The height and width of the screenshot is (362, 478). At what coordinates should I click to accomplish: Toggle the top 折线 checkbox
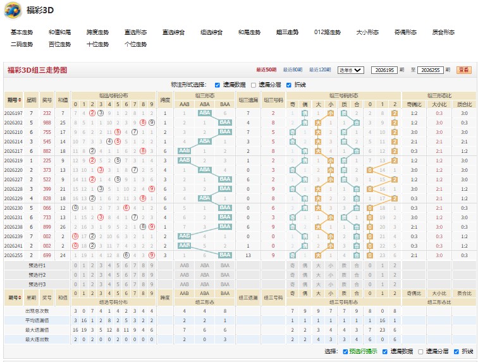click(x=289, y=85)
